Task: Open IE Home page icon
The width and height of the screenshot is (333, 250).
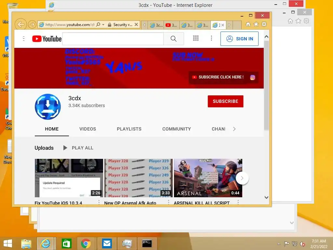Action: pyautogui.click(x=248, y=24)
